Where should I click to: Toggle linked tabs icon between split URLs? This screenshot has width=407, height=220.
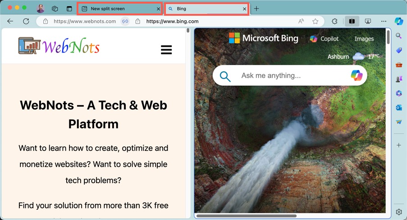click(125, 21)
